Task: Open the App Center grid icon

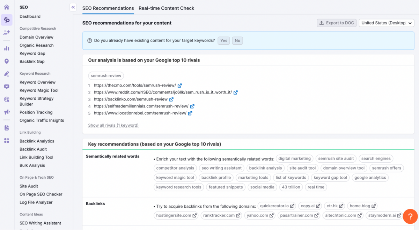Action: pyautogui.click(x=6, y=140)
